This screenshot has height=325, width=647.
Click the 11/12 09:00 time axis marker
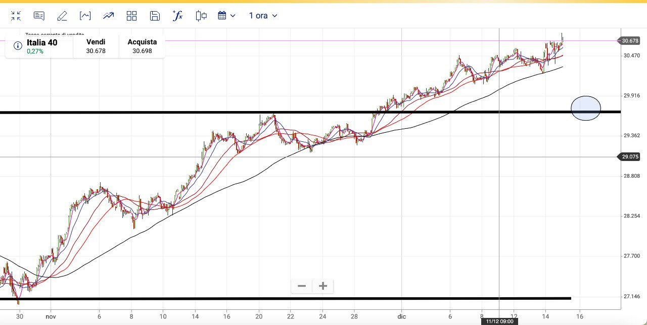point(499,321)
